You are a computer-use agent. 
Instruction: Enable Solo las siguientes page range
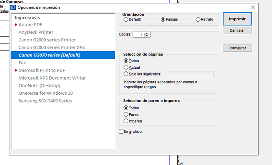click(x=126, y=74)
